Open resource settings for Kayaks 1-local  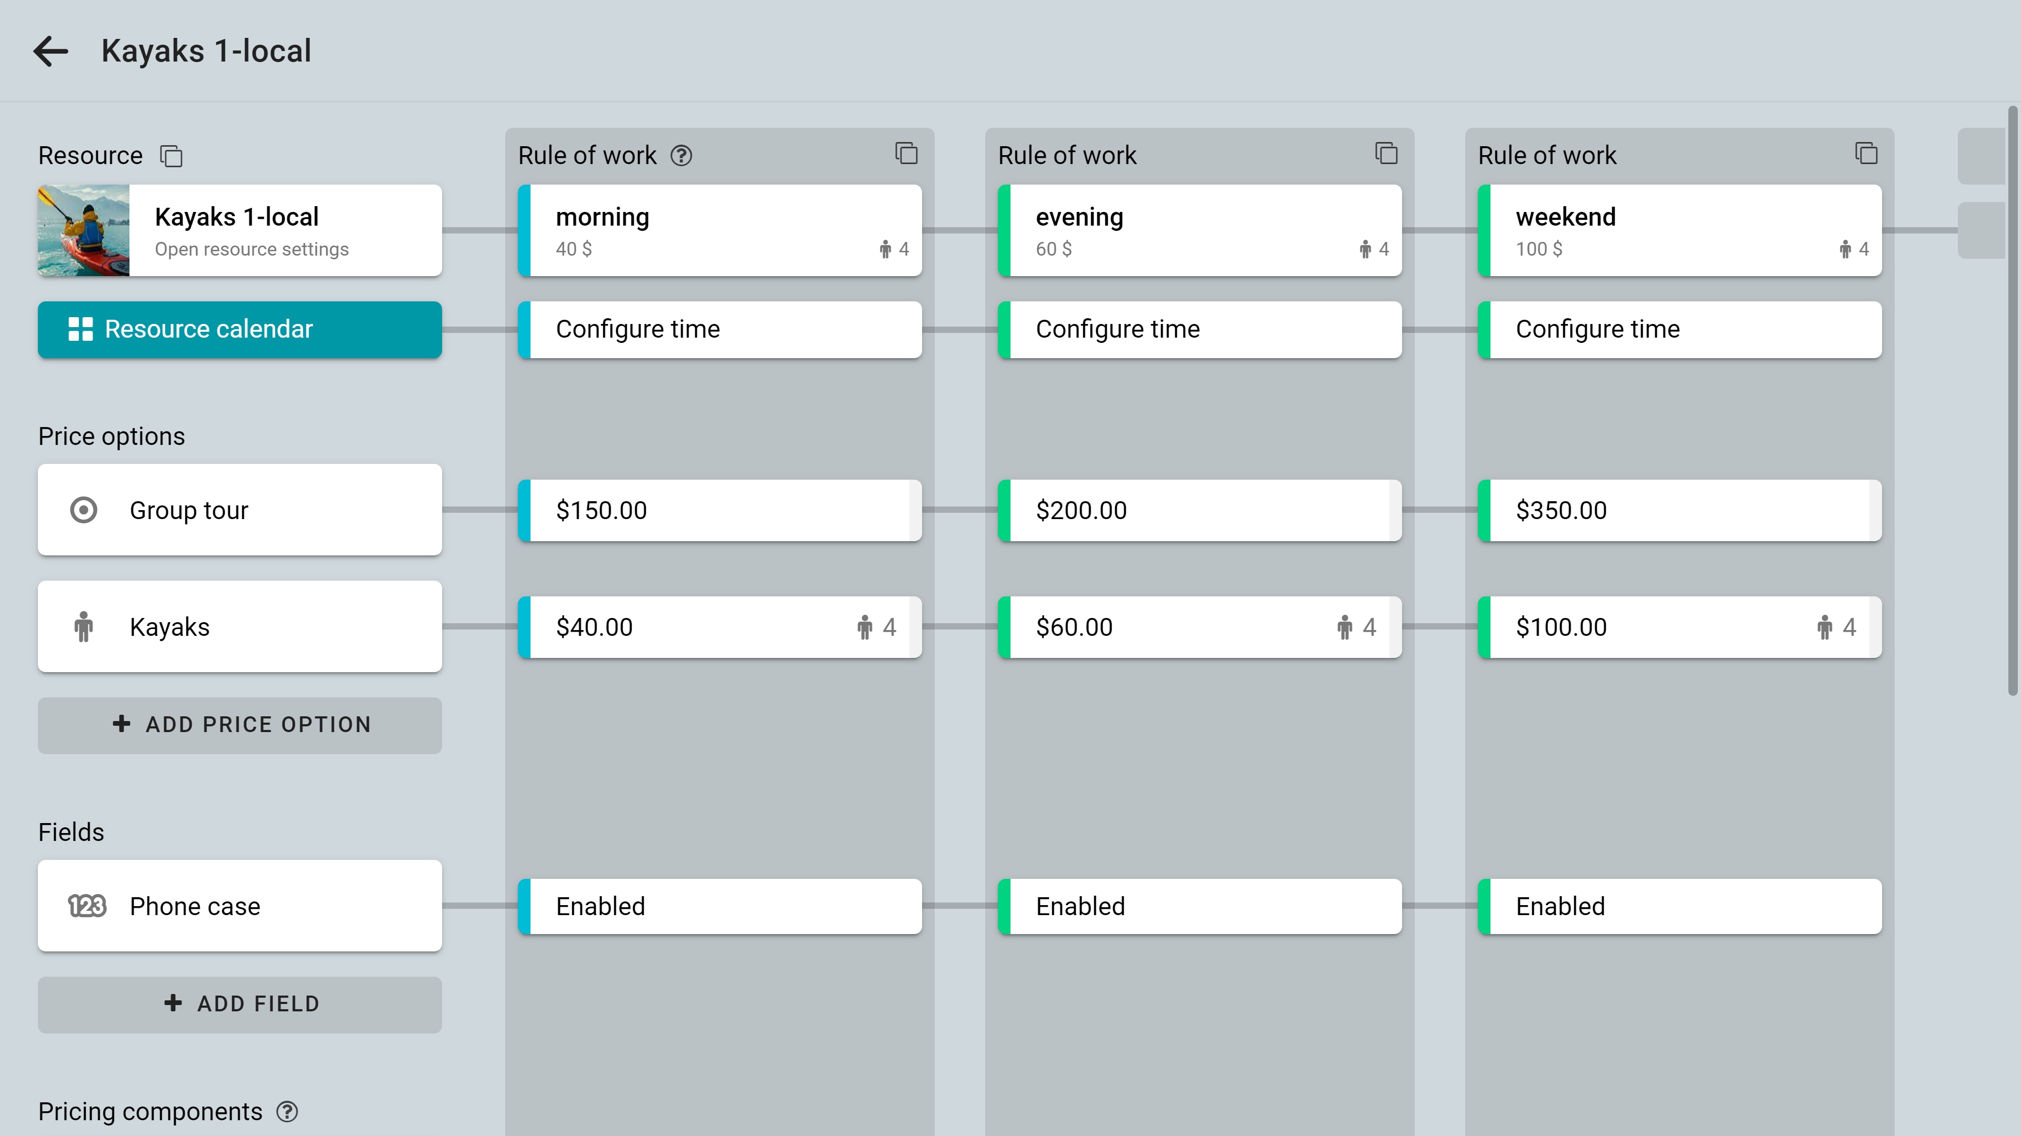(x=251, y=250)
